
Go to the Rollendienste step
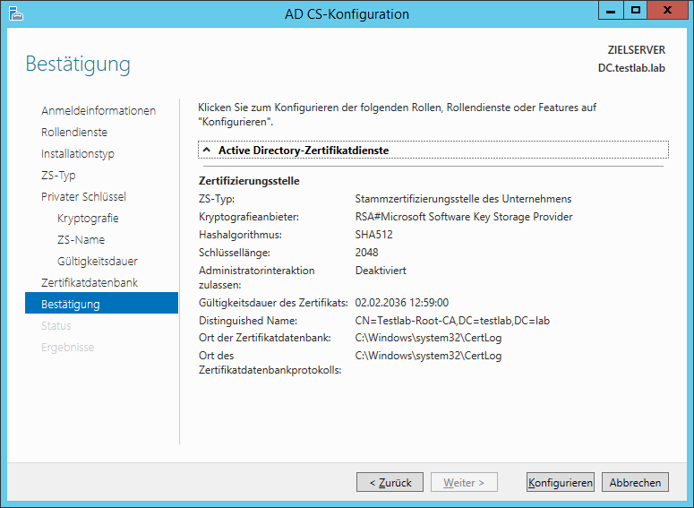pyautogui.click(x=74, y=132)
